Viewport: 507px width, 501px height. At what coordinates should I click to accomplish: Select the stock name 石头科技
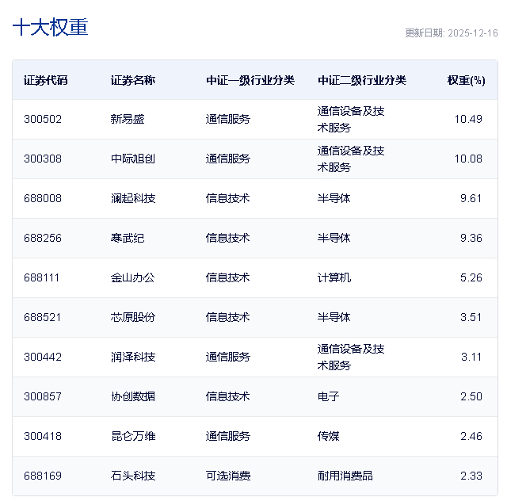pyautogui.click(x=133, y=476)
